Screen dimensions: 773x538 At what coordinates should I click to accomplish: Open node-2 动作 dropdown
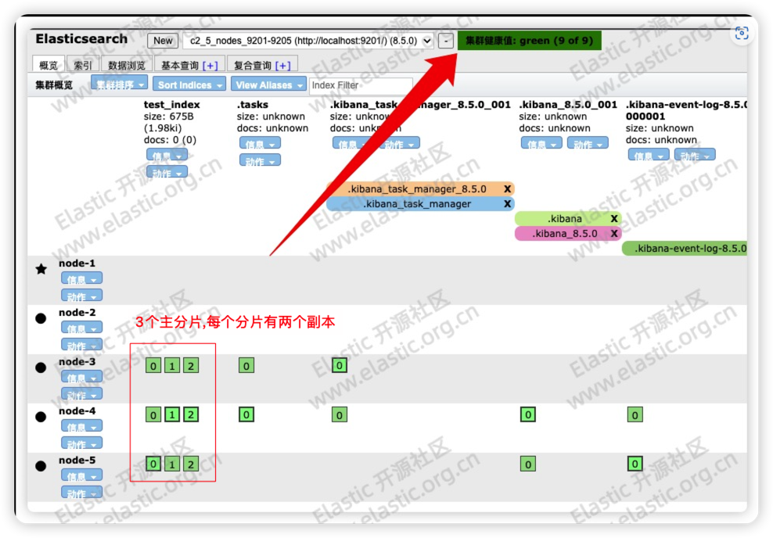pyautogui.click(x=82, y=345)
